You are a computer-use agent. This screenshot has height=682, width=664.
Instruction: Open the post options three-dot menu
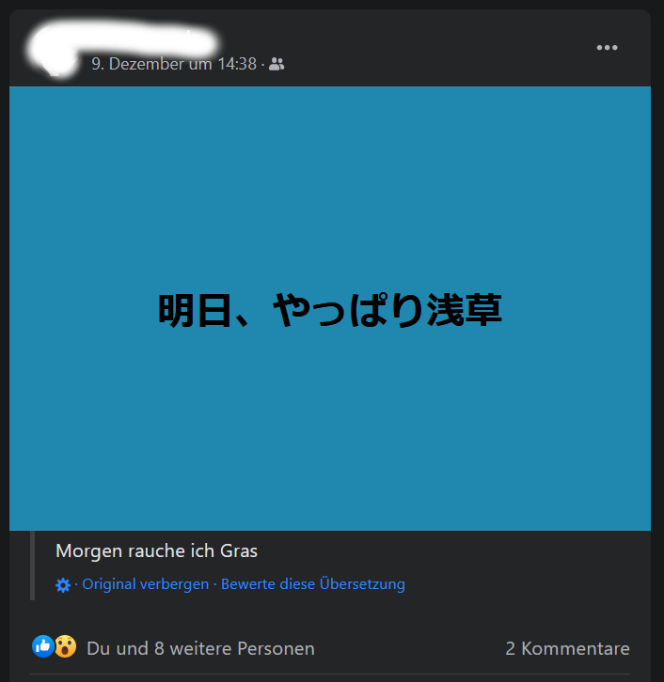click(607, 47)
